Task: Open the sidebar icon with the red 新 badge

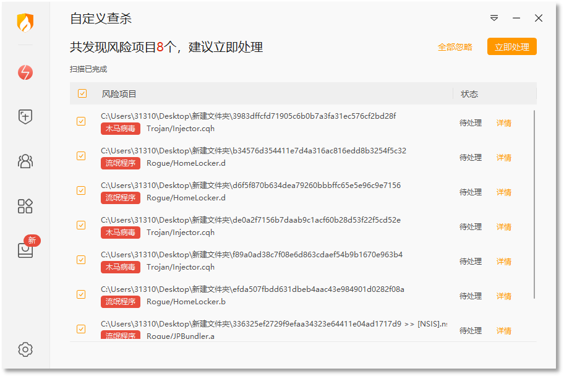Action: [26, 249]
